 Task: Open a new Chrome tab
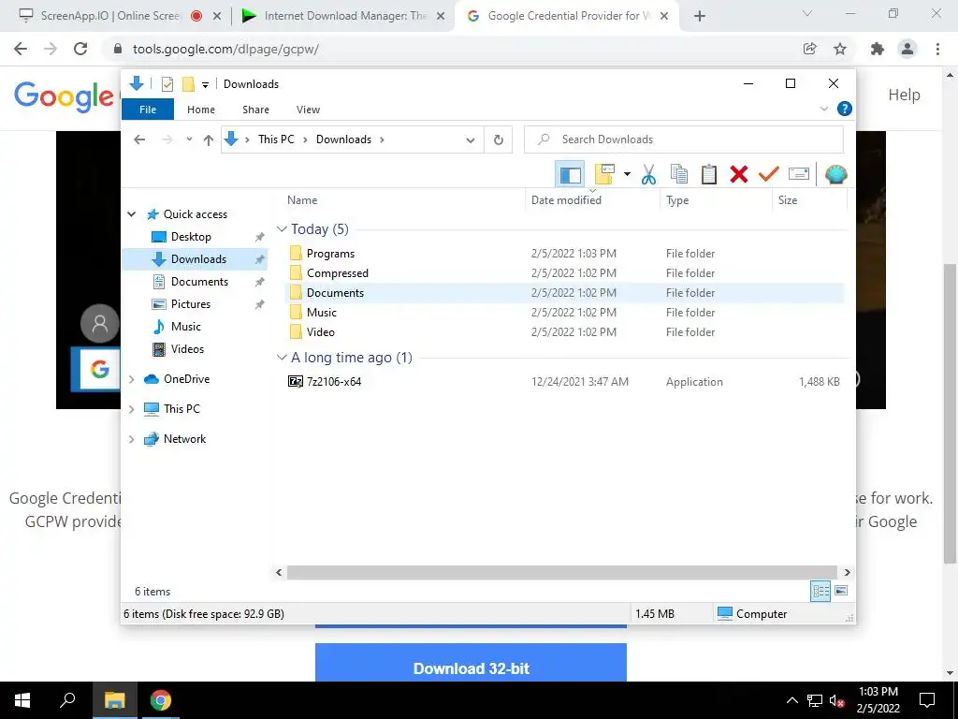(x=700, y=17)
